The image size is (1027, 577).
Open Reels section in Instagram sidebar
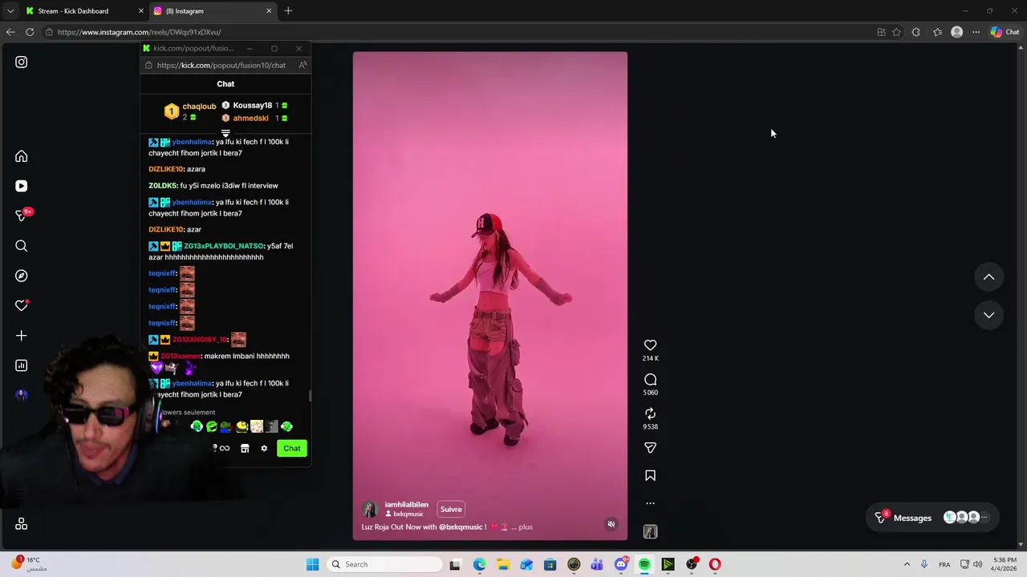pos(22,186)
